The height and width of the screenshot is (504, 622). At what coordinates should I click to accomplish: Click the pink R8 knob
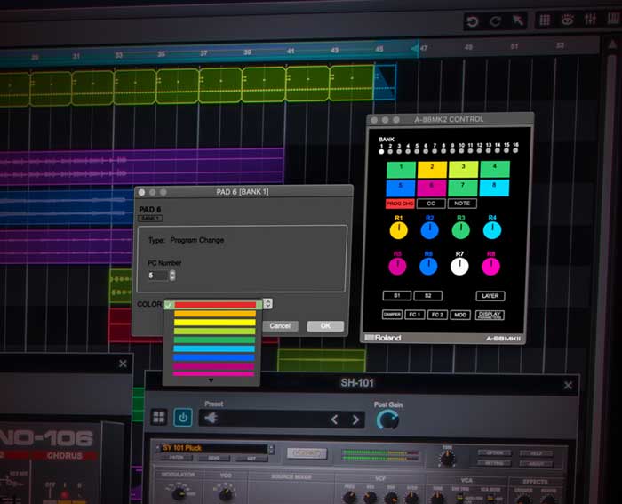point(490,267)
